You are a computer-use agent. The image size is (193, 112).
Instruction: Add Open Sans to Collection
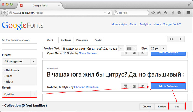[x=168, y=53]
